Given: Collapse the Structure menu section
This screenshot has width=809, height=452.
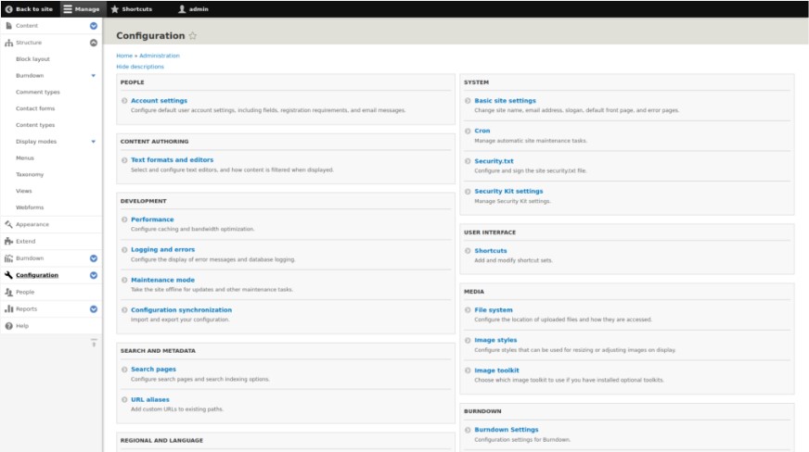Looking at the screenshot, I should click(94, 43).
